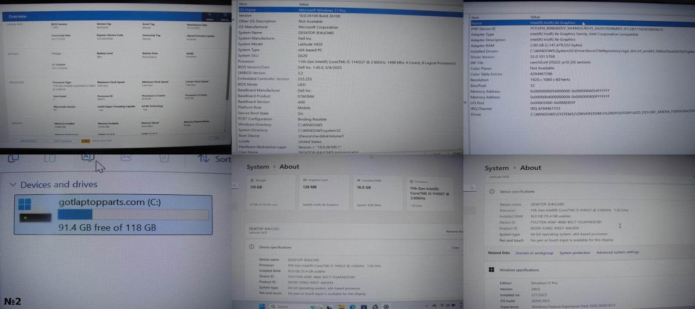Click the Paste icon in Explorer toolbar
The height and width of the screenshot is (309, 695).
point(50,158)
